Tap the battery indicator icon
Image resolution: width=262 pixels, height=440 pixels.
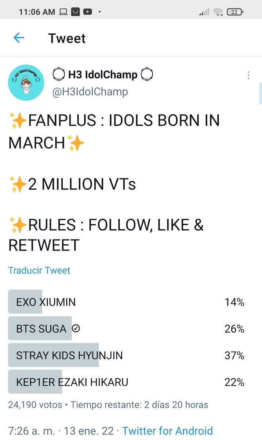pos(235,12)
